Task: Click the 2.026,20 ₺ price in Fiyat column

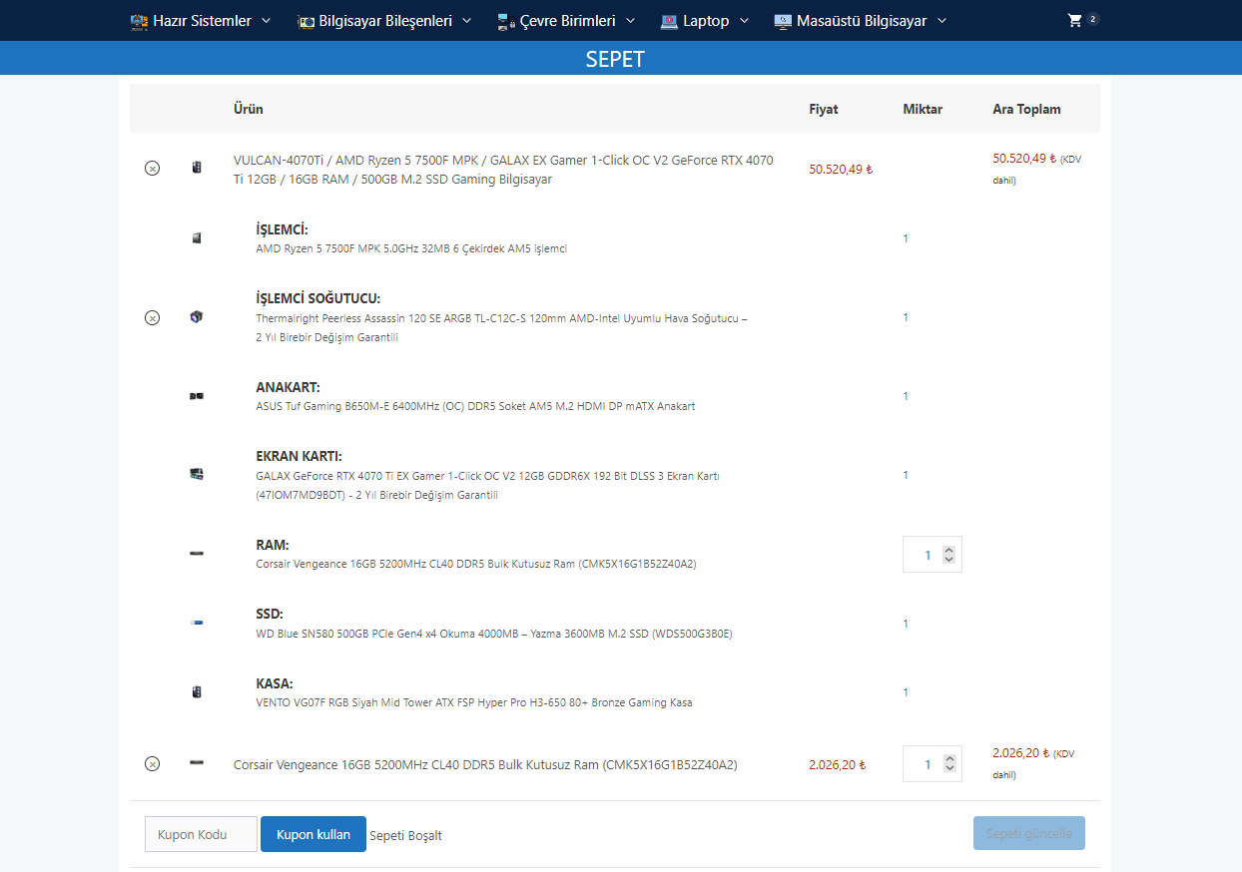Action: [838, 765]
